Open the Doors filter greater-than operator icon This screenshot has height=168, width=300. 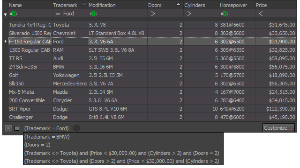tap(153, 14)
